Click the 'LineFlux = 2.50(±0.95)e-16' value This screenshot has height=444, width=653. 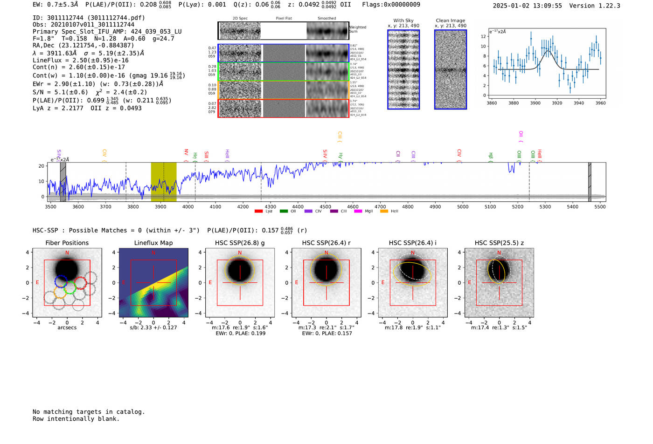click(x=81, y=60)
